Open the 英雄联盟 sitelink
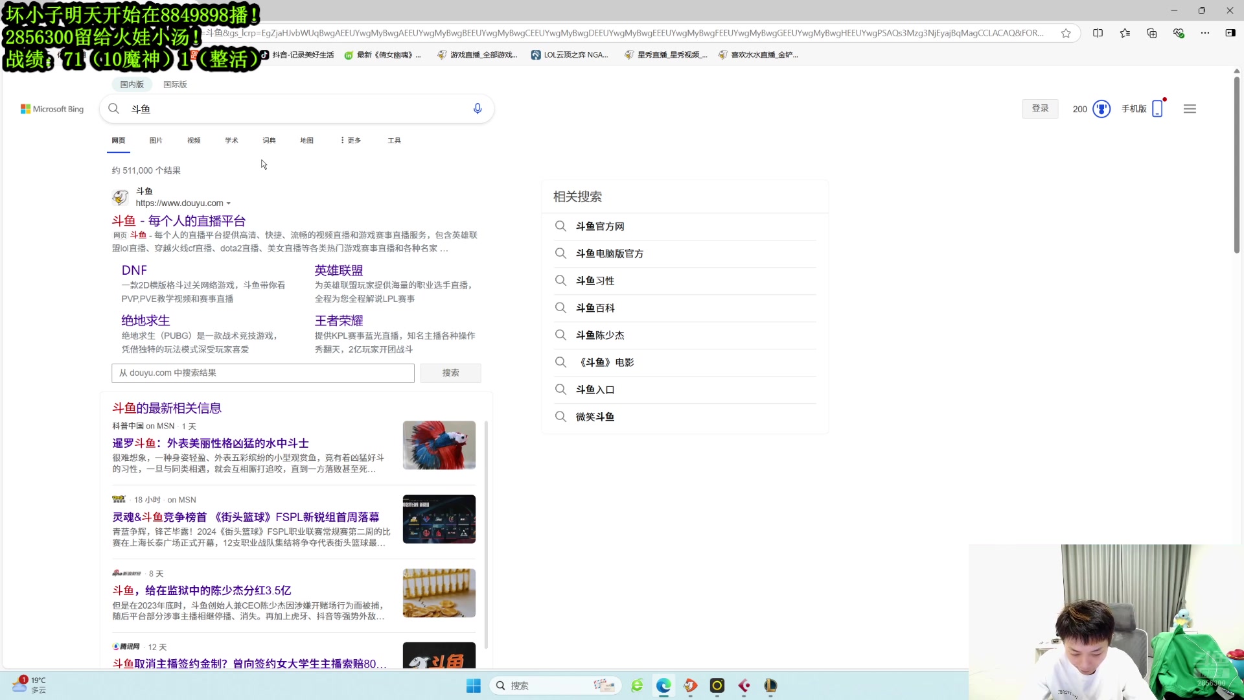Image resolution: width=1244 pixels, height=700 pixels. pos(339,270)
